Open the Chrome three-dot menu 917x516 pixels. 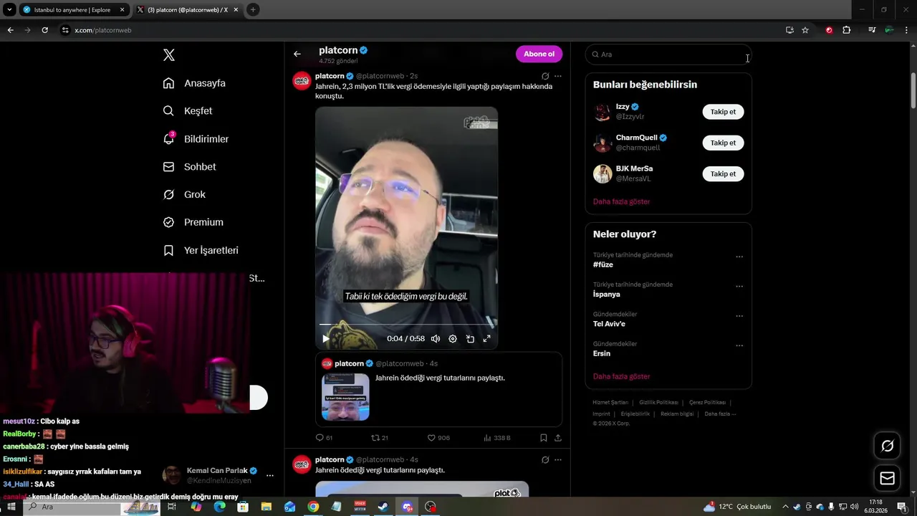(x=906, y=30)
